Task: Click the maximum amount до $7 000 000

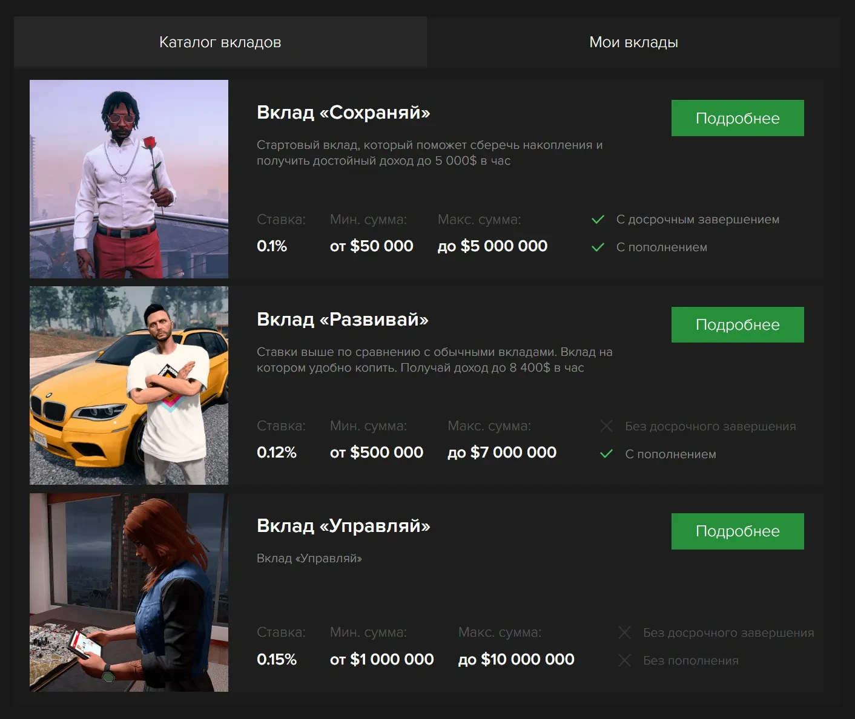Action: 502,453
